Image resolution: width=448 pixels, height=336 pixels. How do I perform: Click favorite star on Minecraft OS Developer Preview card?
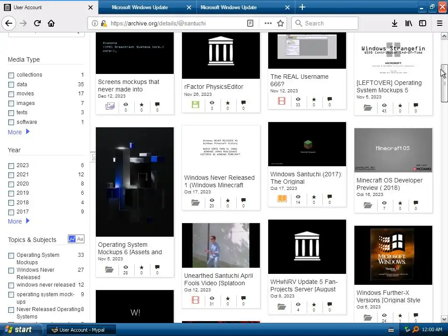pos(400,203)
